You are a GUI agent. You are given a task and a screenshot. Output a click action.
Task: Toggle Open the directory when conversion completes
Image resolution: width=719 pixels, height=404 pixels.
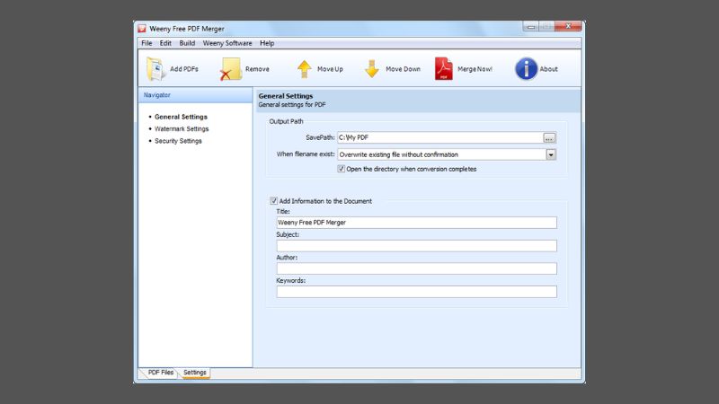342,169
